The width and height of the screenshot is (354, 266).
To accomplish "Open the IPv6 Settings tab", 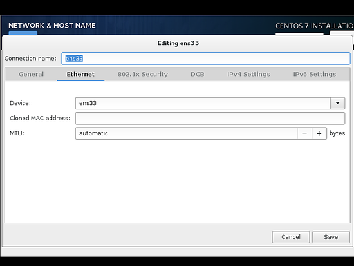I will (x=315, y=74).
